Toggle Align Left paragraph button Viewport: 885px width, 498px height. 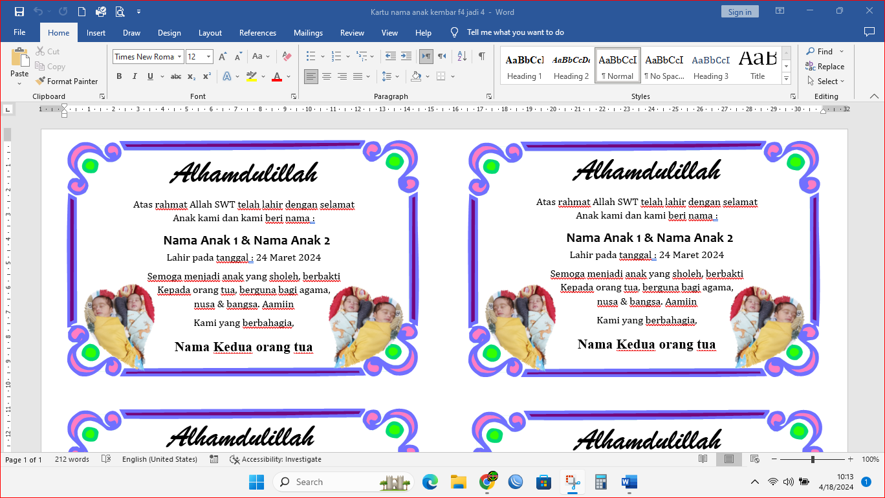click(x=311, y=76)
